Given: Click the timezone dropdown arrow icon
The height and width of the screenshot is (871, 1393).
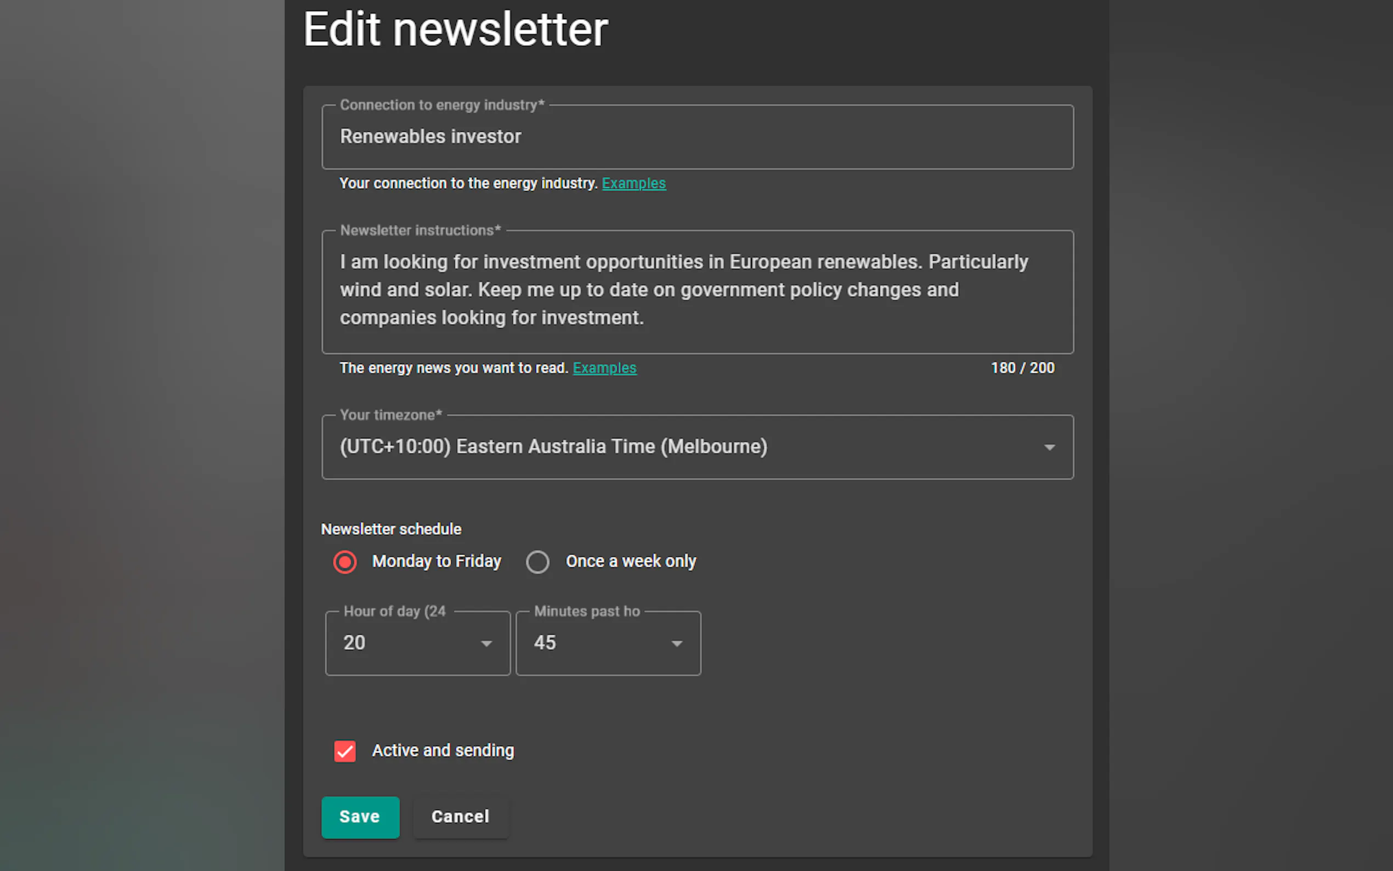Looking at the screenshot, I should 1049,448.
